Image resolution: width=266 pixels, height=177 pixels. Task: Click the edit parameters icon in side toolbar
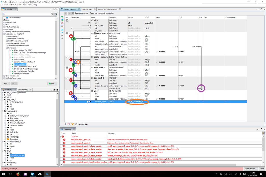pos(62,26)
